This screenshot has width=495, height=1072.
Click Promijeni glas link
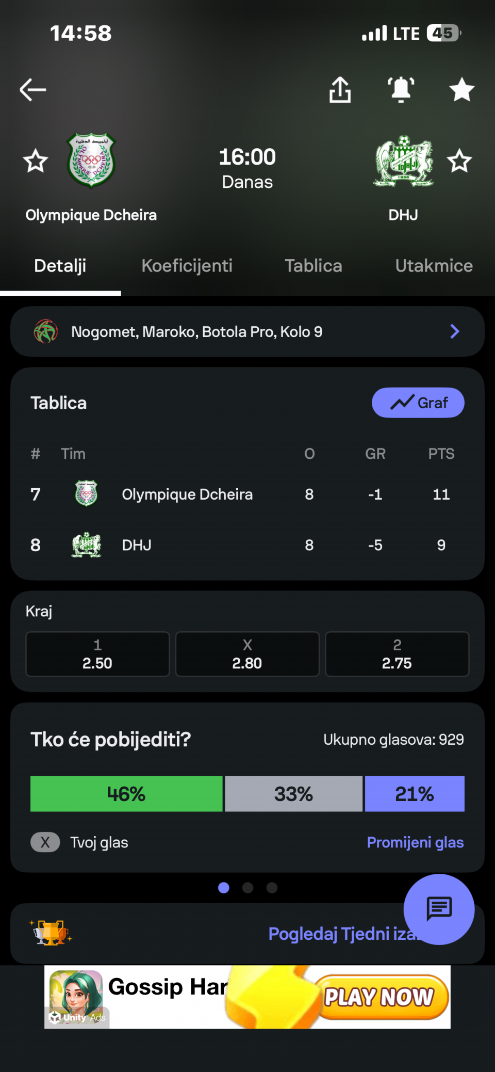(x=415, y=842)
